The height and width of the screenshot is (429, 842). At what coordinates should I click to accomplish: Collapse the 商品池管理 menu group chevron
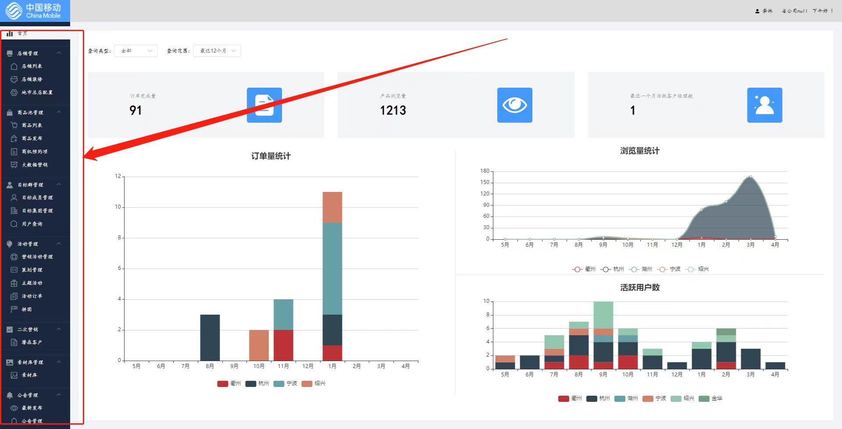[59, 112]
